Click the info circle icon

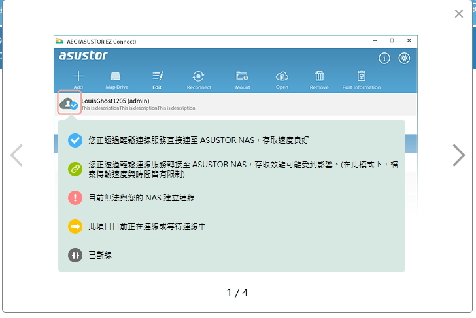tap(384, 58)
